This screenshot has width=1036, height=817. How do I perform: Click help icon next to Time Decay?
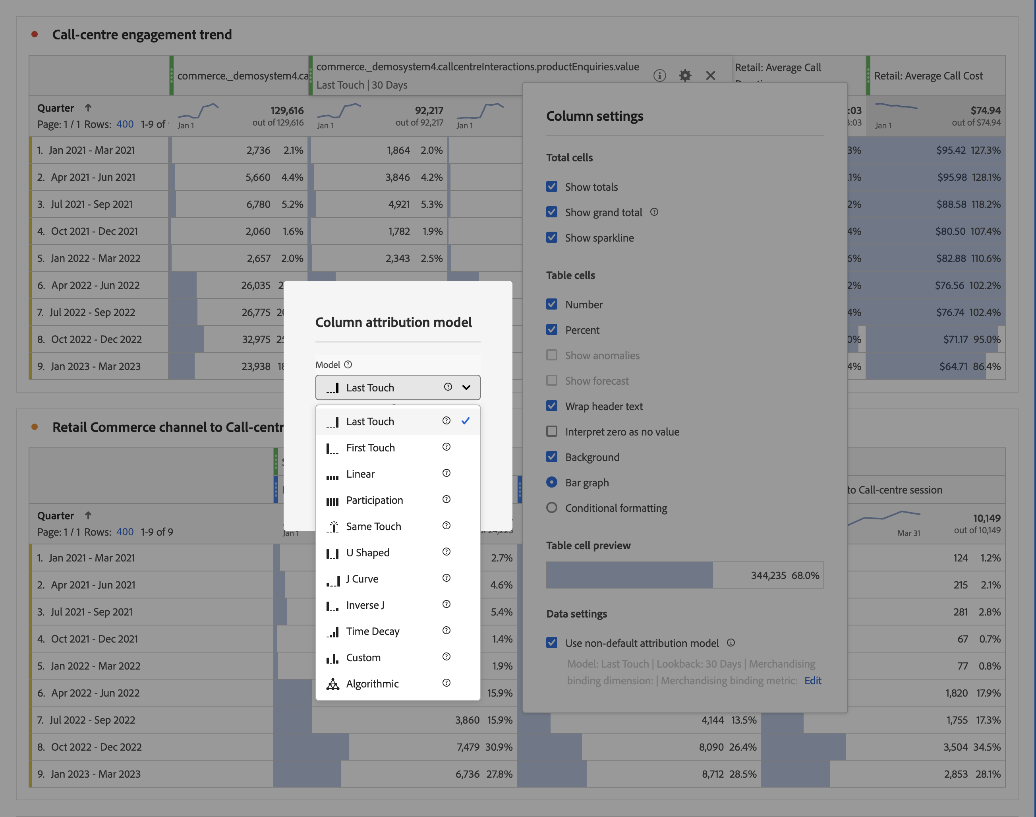pyautogui.click(x=446, y=631)
